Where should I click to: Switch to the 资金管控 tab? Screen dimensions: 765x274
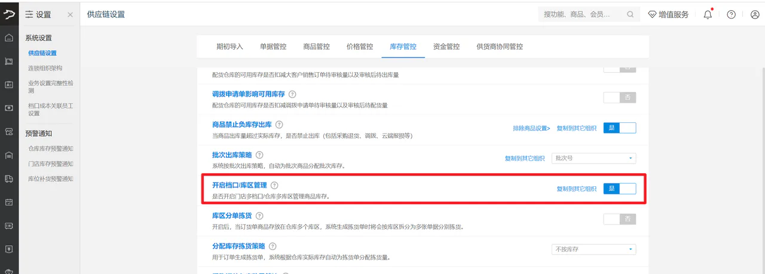click(x=446, y=47)
